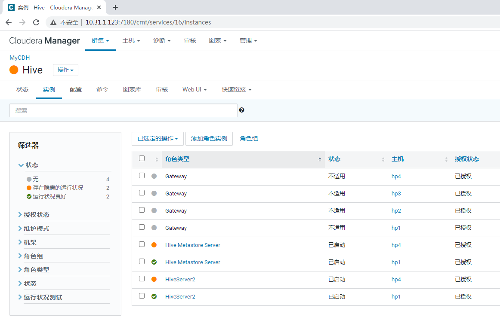Open the Hive 操作 dropdown button

coord(65,70)
